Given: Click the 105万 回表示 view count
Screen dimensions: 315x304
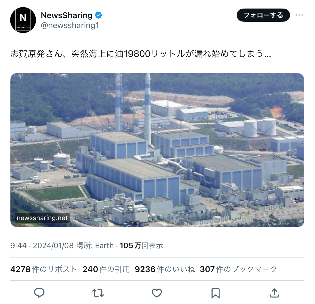Looking at the screenshot, I should point(141,246).
